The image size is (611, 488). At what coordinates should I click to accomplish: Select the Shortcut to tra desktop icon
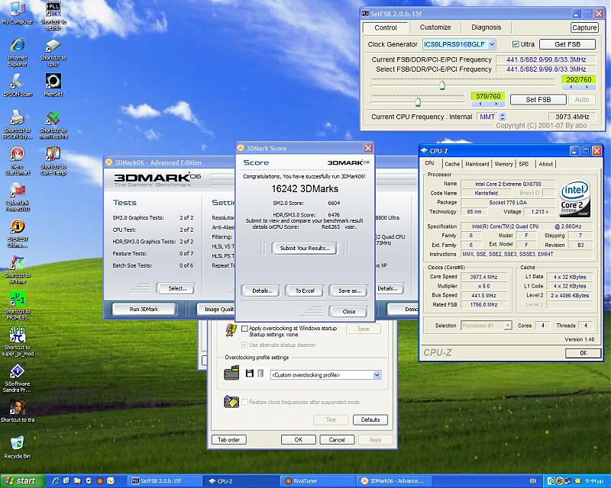(17, 411)
